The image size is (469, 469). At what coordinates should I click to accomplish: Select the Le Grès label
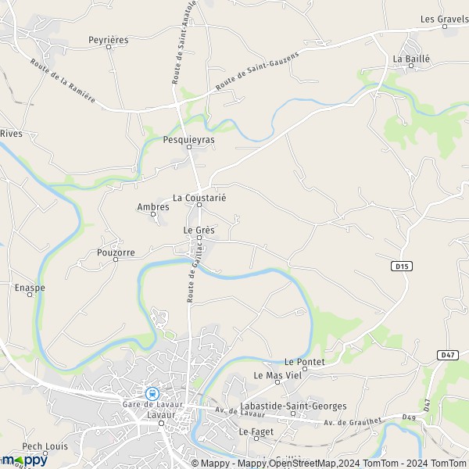pyautogui.click(x=199, y=231)
